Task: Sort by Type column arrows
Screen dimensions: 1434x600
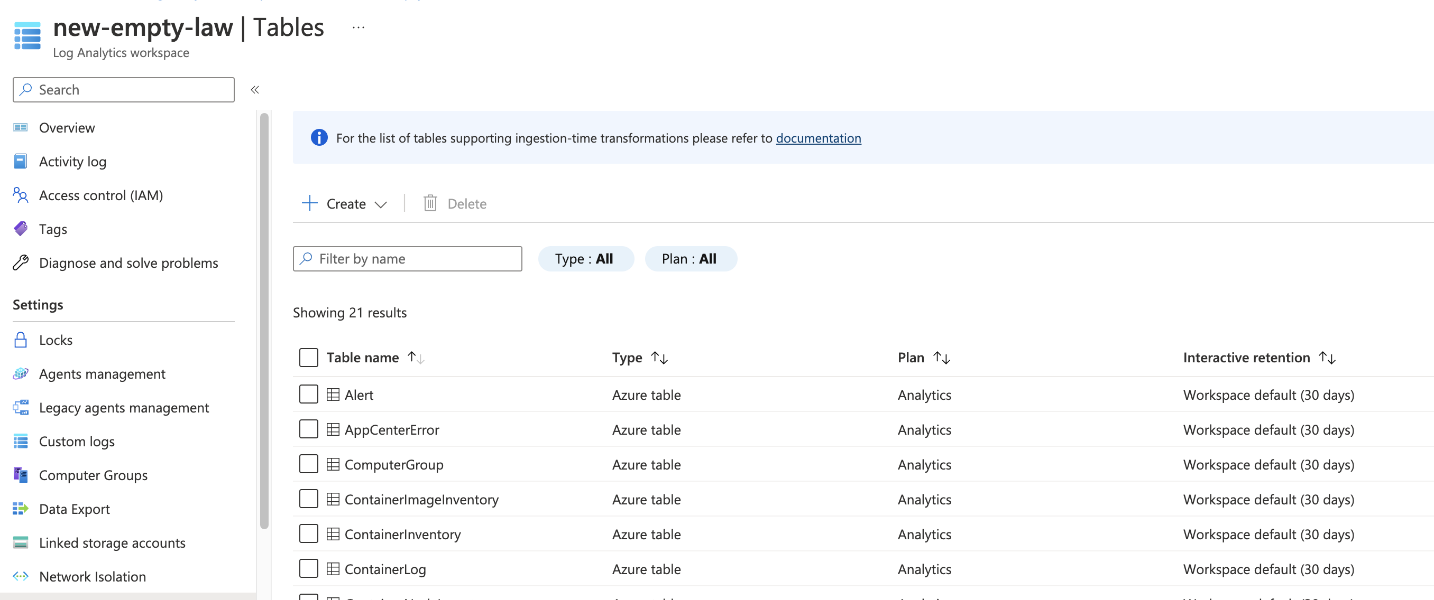Action: [660, 358]
